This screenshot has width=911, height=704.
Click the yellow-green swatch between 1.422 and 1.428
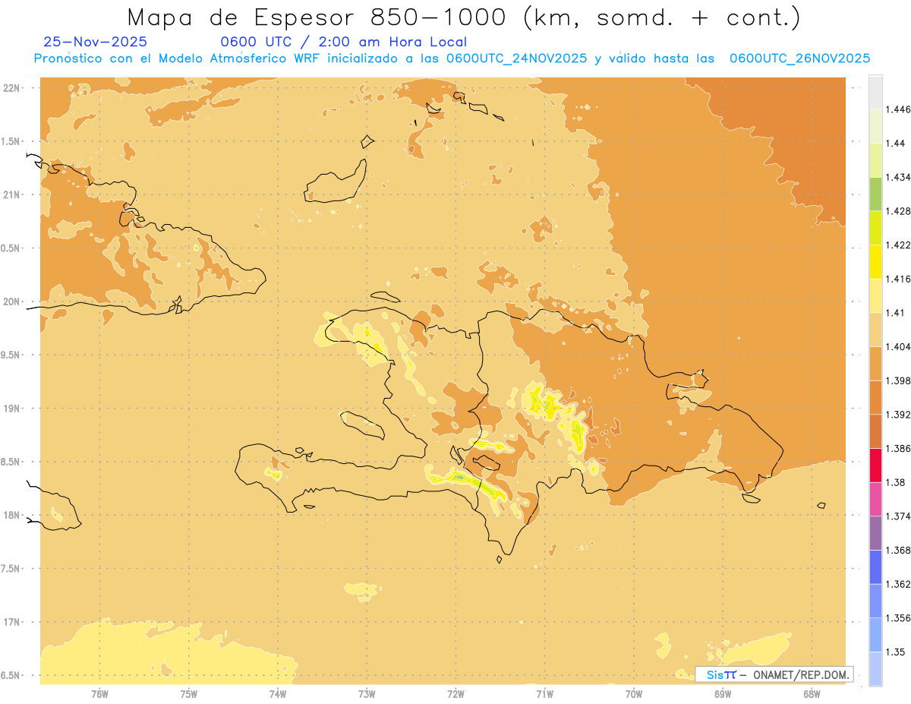pos(875,228)
